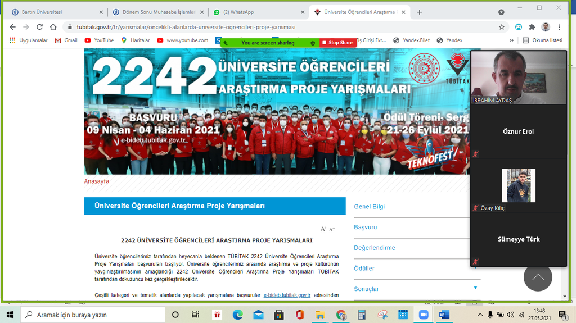
Task: Open the Başvuru sidebar item
Action: [366, 227]
